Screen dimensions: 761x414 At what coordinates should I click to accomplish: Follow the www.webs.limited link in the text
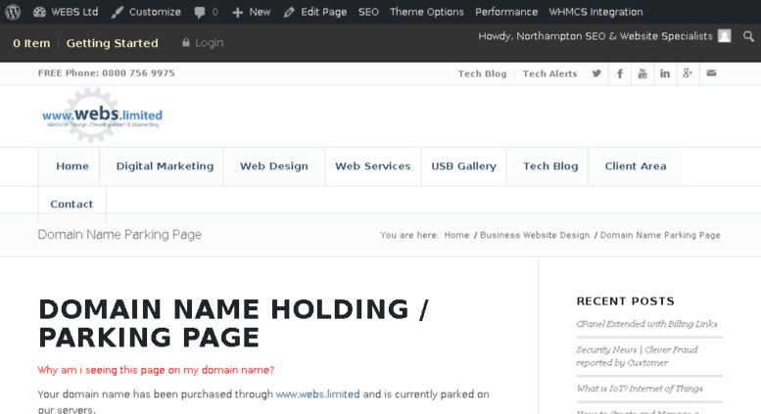pos(318,394)
